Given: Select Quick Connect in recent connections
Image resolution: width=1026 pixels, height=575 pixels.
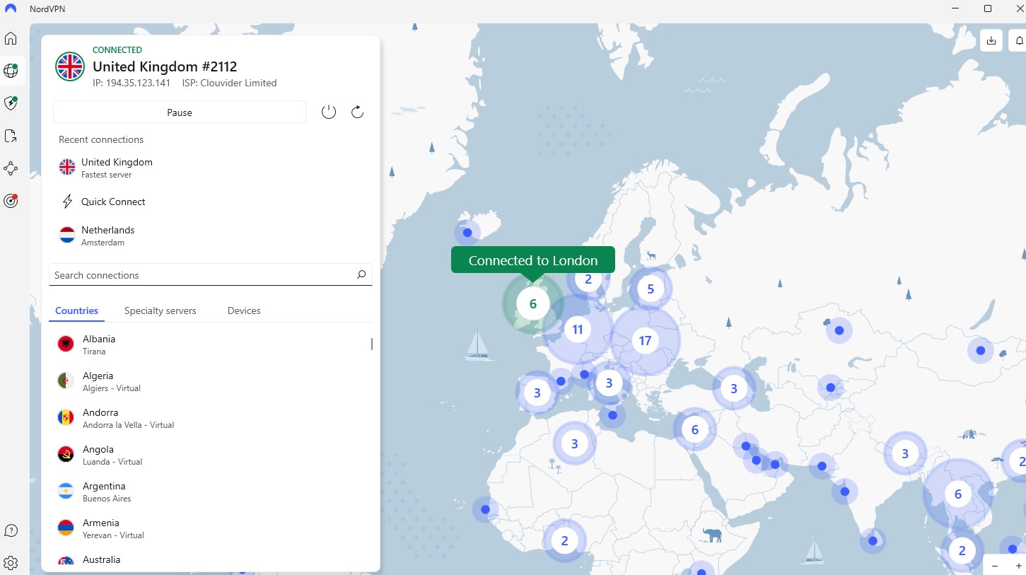Looking at the screenshot, I should point(210,202).
